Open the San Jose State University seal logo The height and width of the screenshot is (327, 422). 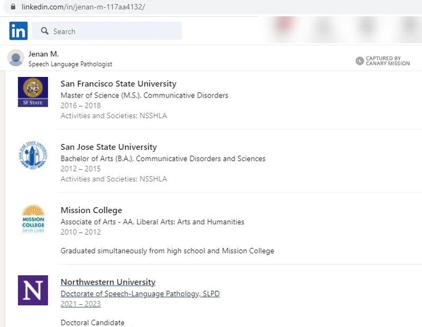coord(33,155)
